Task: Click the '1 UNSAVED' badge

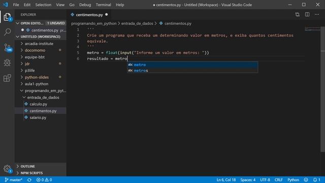Action: (56, 23)
